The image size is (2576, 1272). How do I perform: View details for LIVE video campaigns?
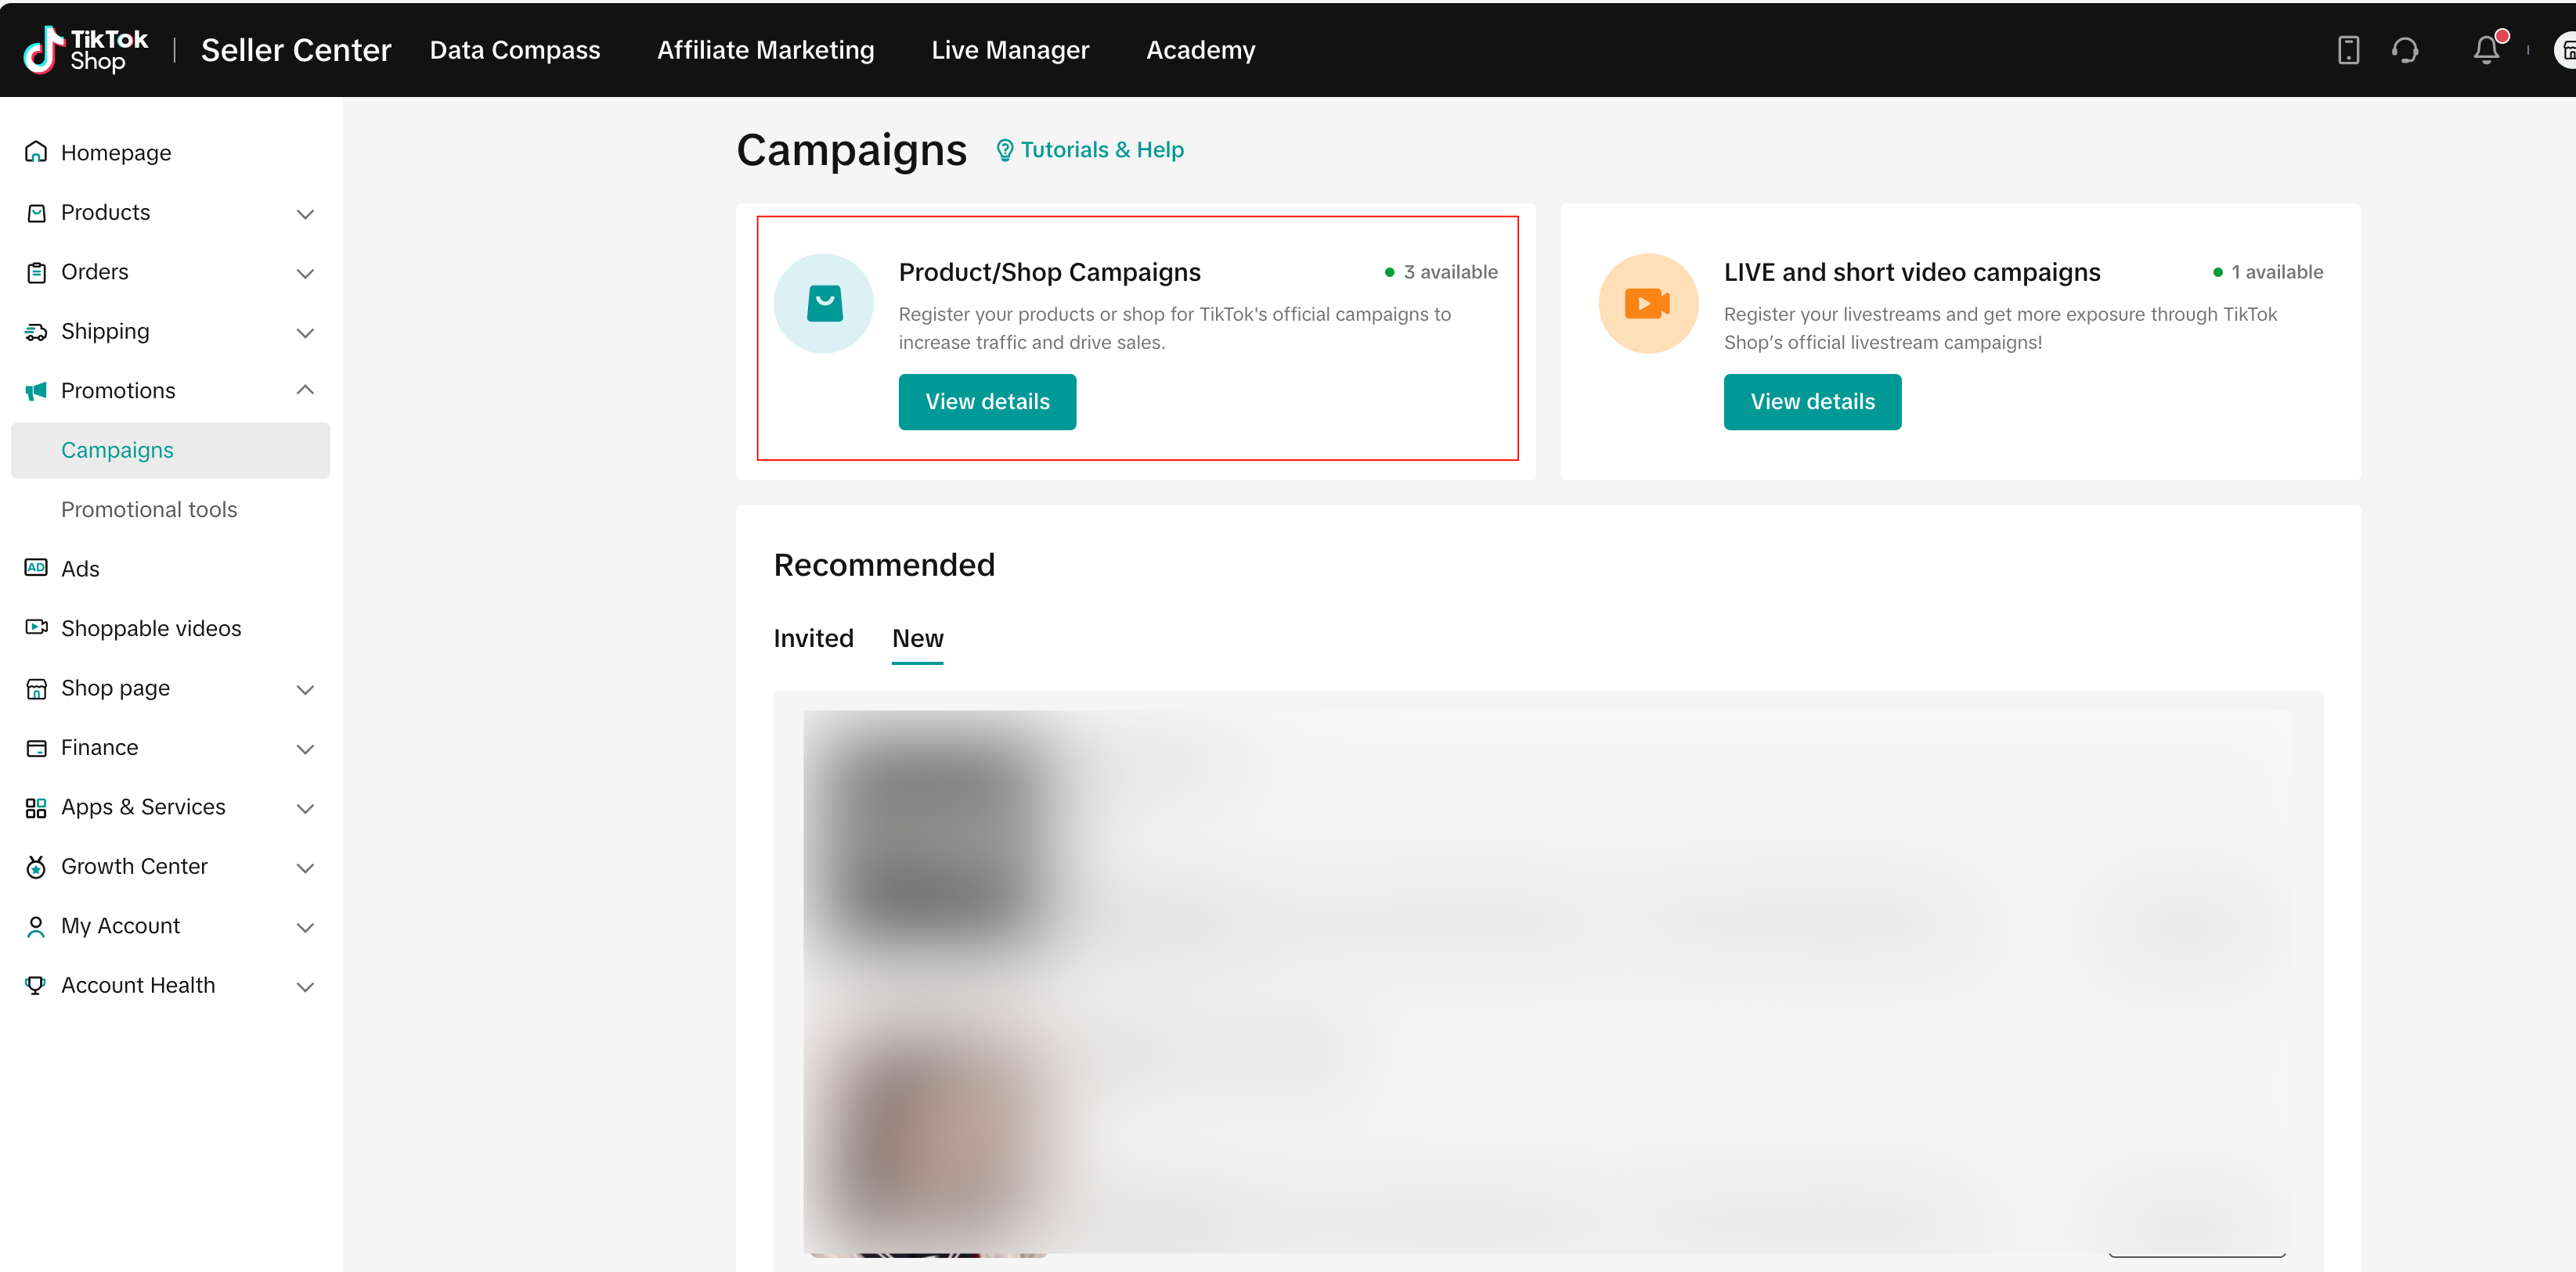[x=1812, y=401]
